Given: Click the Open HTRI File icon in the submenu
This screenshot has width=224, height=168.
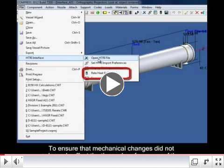Looking at the screenshot, I should click(87, 58).
